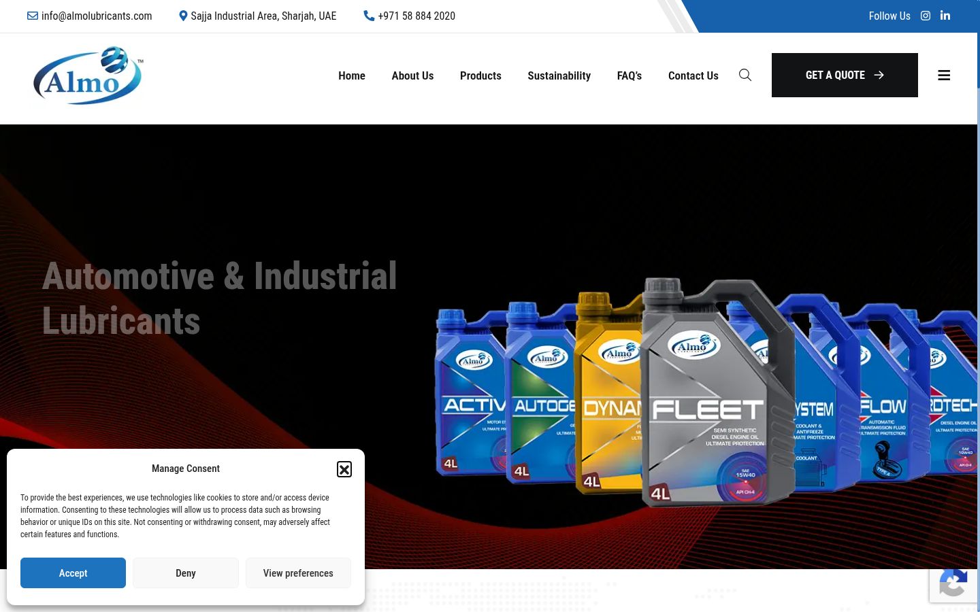This screenshot has height=612, width=980.
Task: Open the Products menu item
Action: (x=480, y=75)
